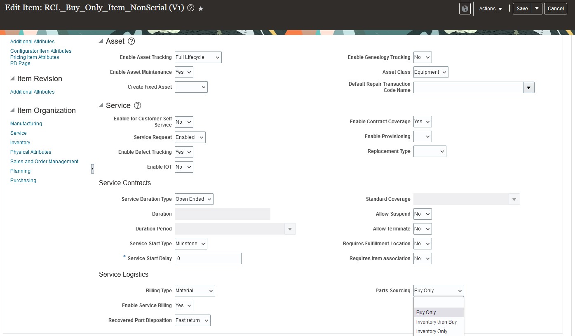Open the Service Request dropdown

(x=190, y=137)
